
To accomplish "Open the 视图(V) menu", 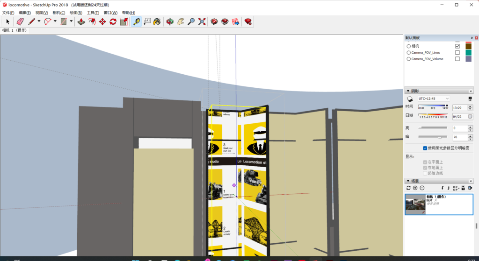I will point(42,13).
